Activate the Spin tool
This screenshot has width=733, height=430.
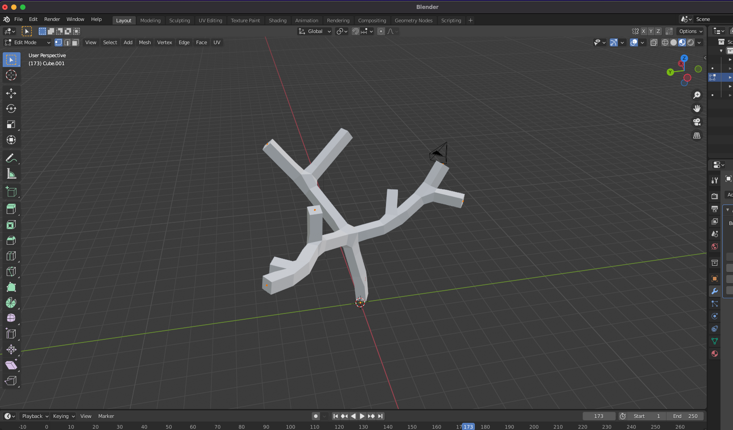point(11,303)
